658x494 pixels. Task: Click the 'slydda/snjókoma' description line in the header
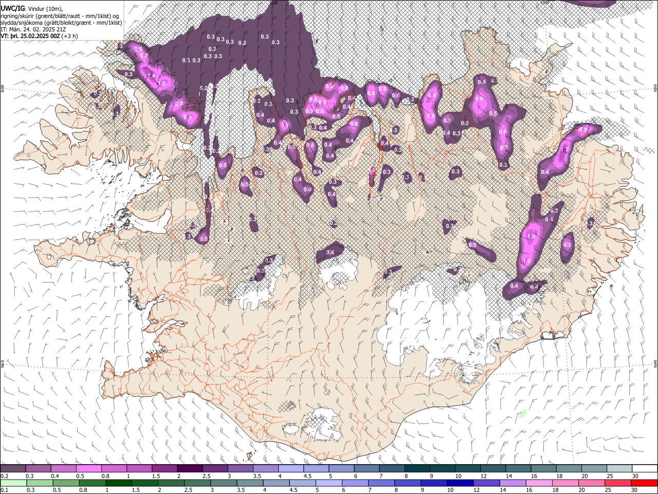click(x=62, y=23)
